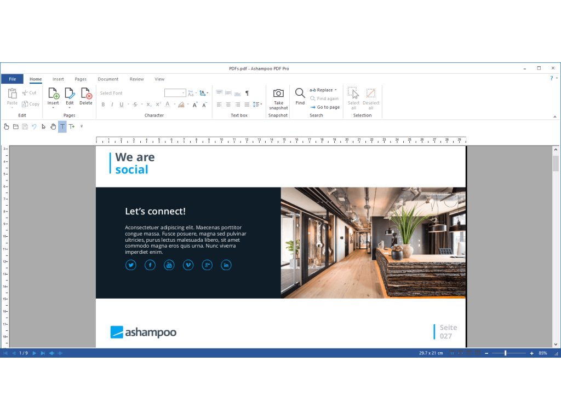
Task: Click the vertical scrollbar down arrow
Action: tap(556, 344)
